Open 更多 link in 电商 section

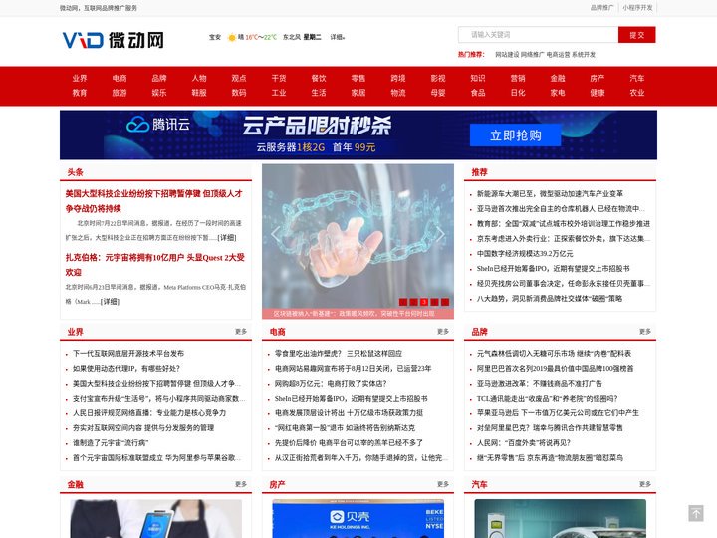[442, 332]
